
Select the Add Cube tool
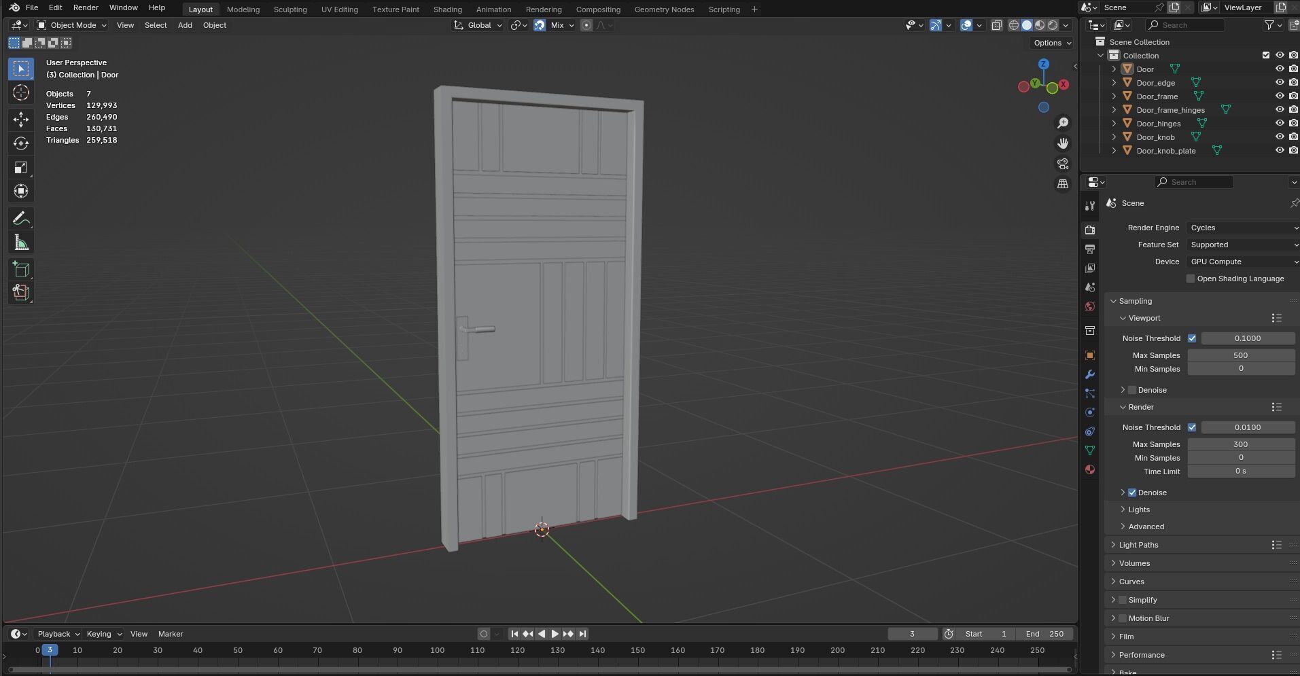[x=21, y=270]
